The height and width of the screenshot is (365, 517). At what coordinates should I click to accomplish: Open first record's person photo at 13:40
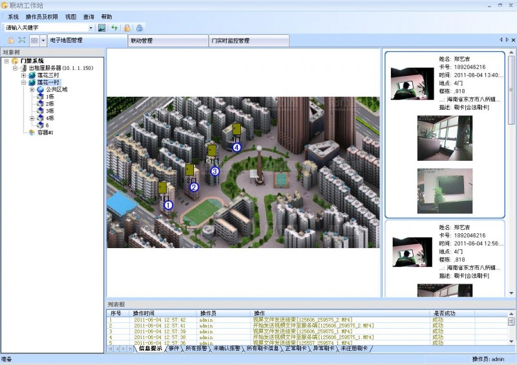(412, 84)
